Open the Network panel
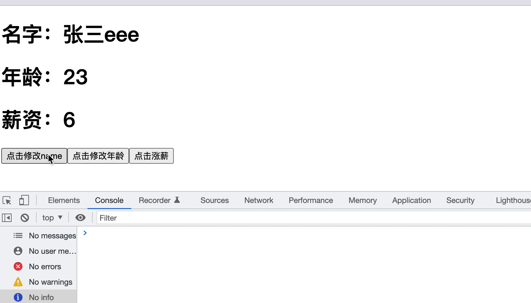 [258, 200]
